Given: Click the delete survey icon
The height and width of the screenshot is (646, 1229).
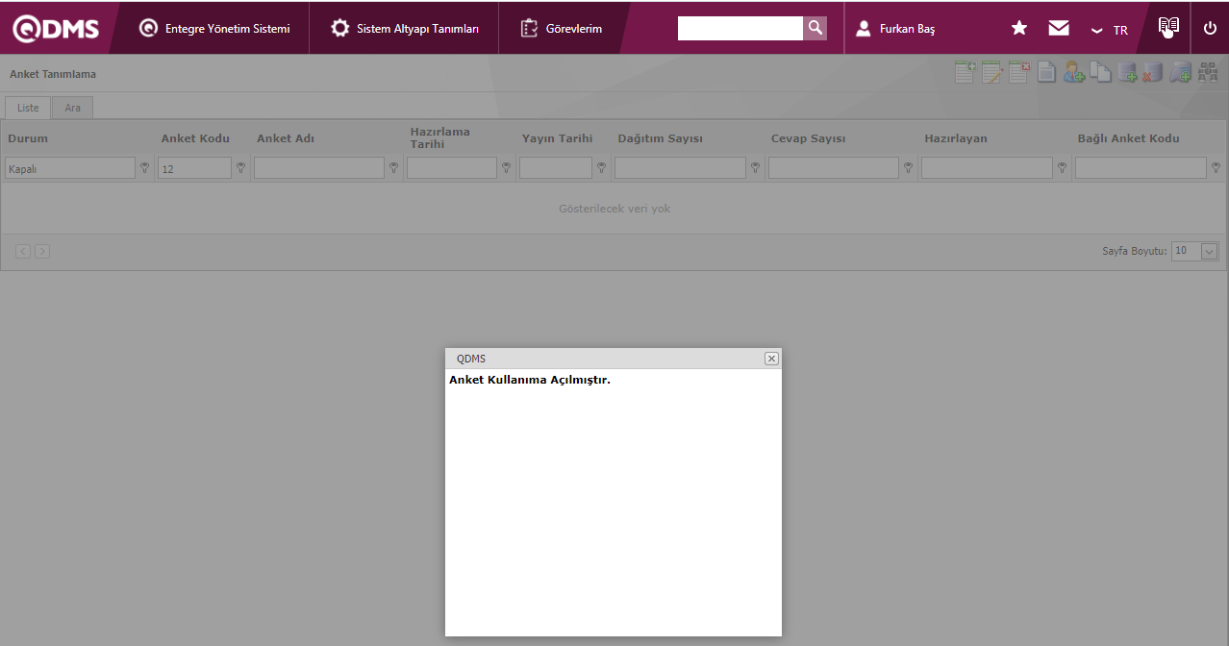Looking at the screenshot, I should pos(1018,72).
